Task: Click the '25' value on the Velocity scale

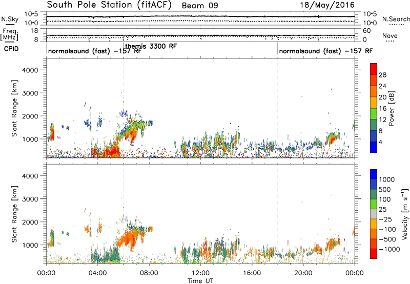Action: click(382, 209)
